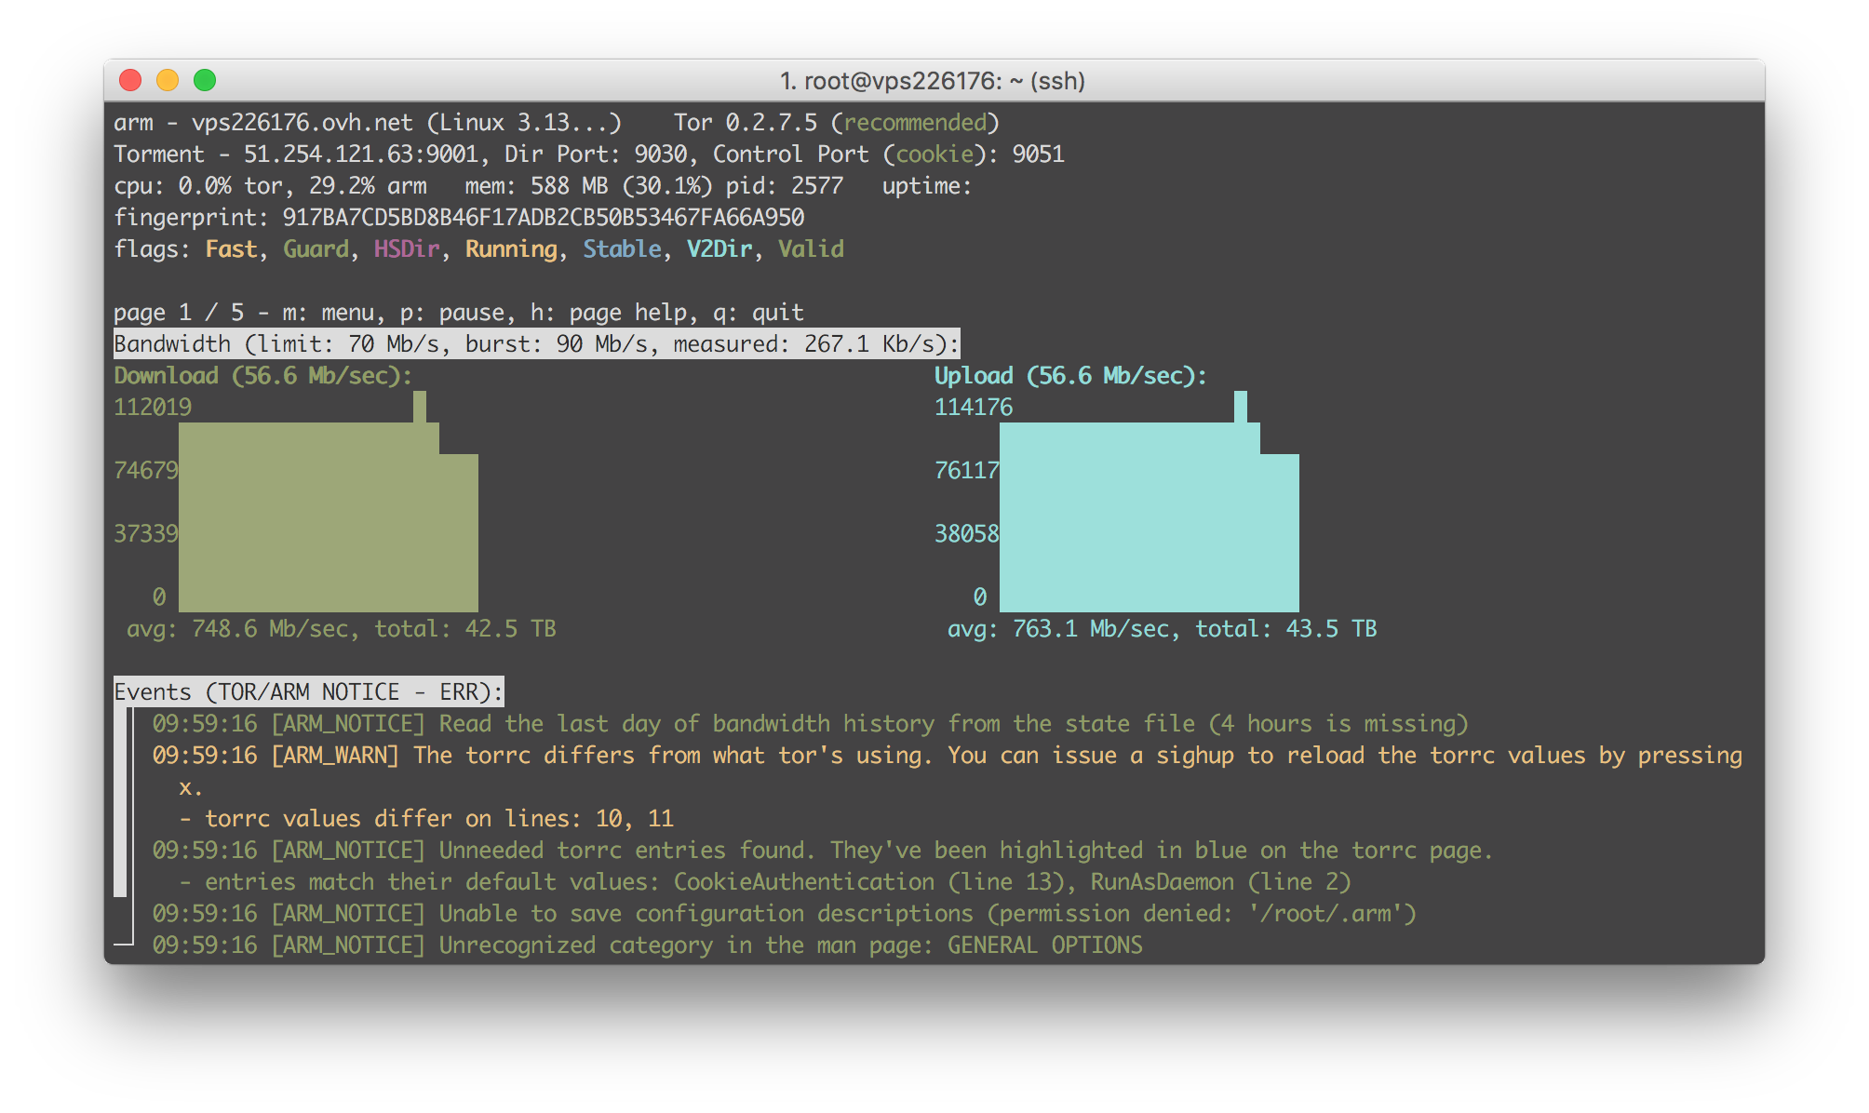Click the upload axis value '114176'
The height and width of the screenshot is (1113, 1869).
click(x=974, y=408)
